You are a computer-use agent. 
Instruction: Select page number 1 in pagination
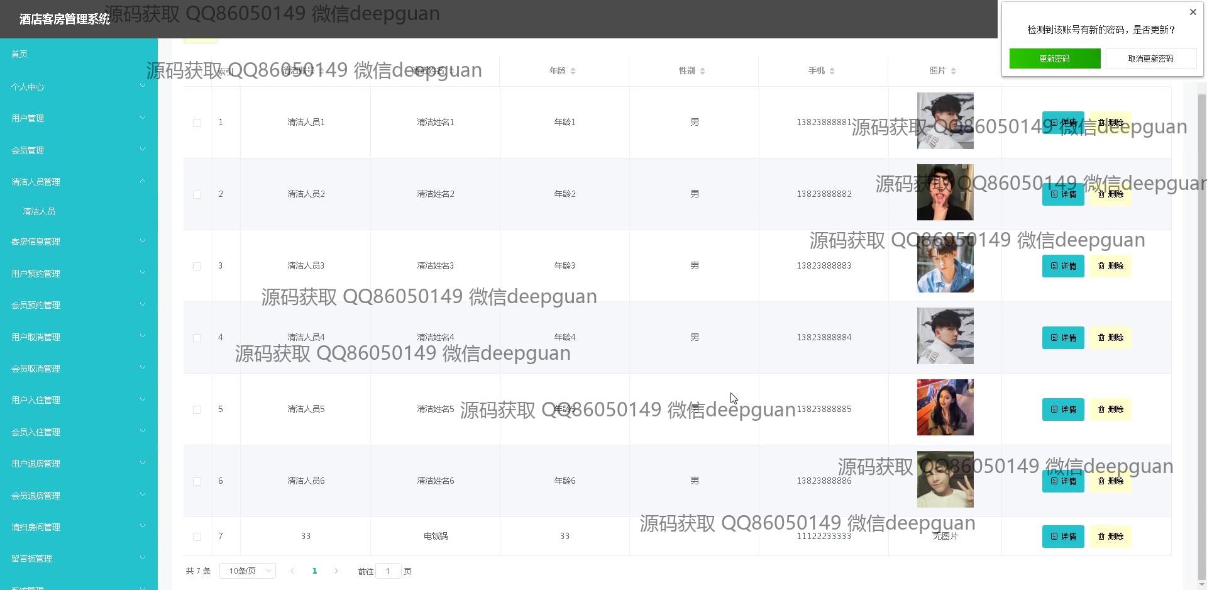314,571
